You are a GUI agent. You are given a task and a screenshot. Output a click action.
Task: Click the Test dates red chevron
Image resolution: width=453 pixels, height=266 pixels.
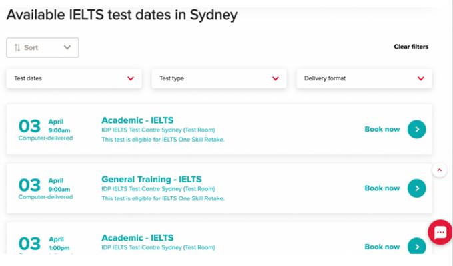point(131,78)
